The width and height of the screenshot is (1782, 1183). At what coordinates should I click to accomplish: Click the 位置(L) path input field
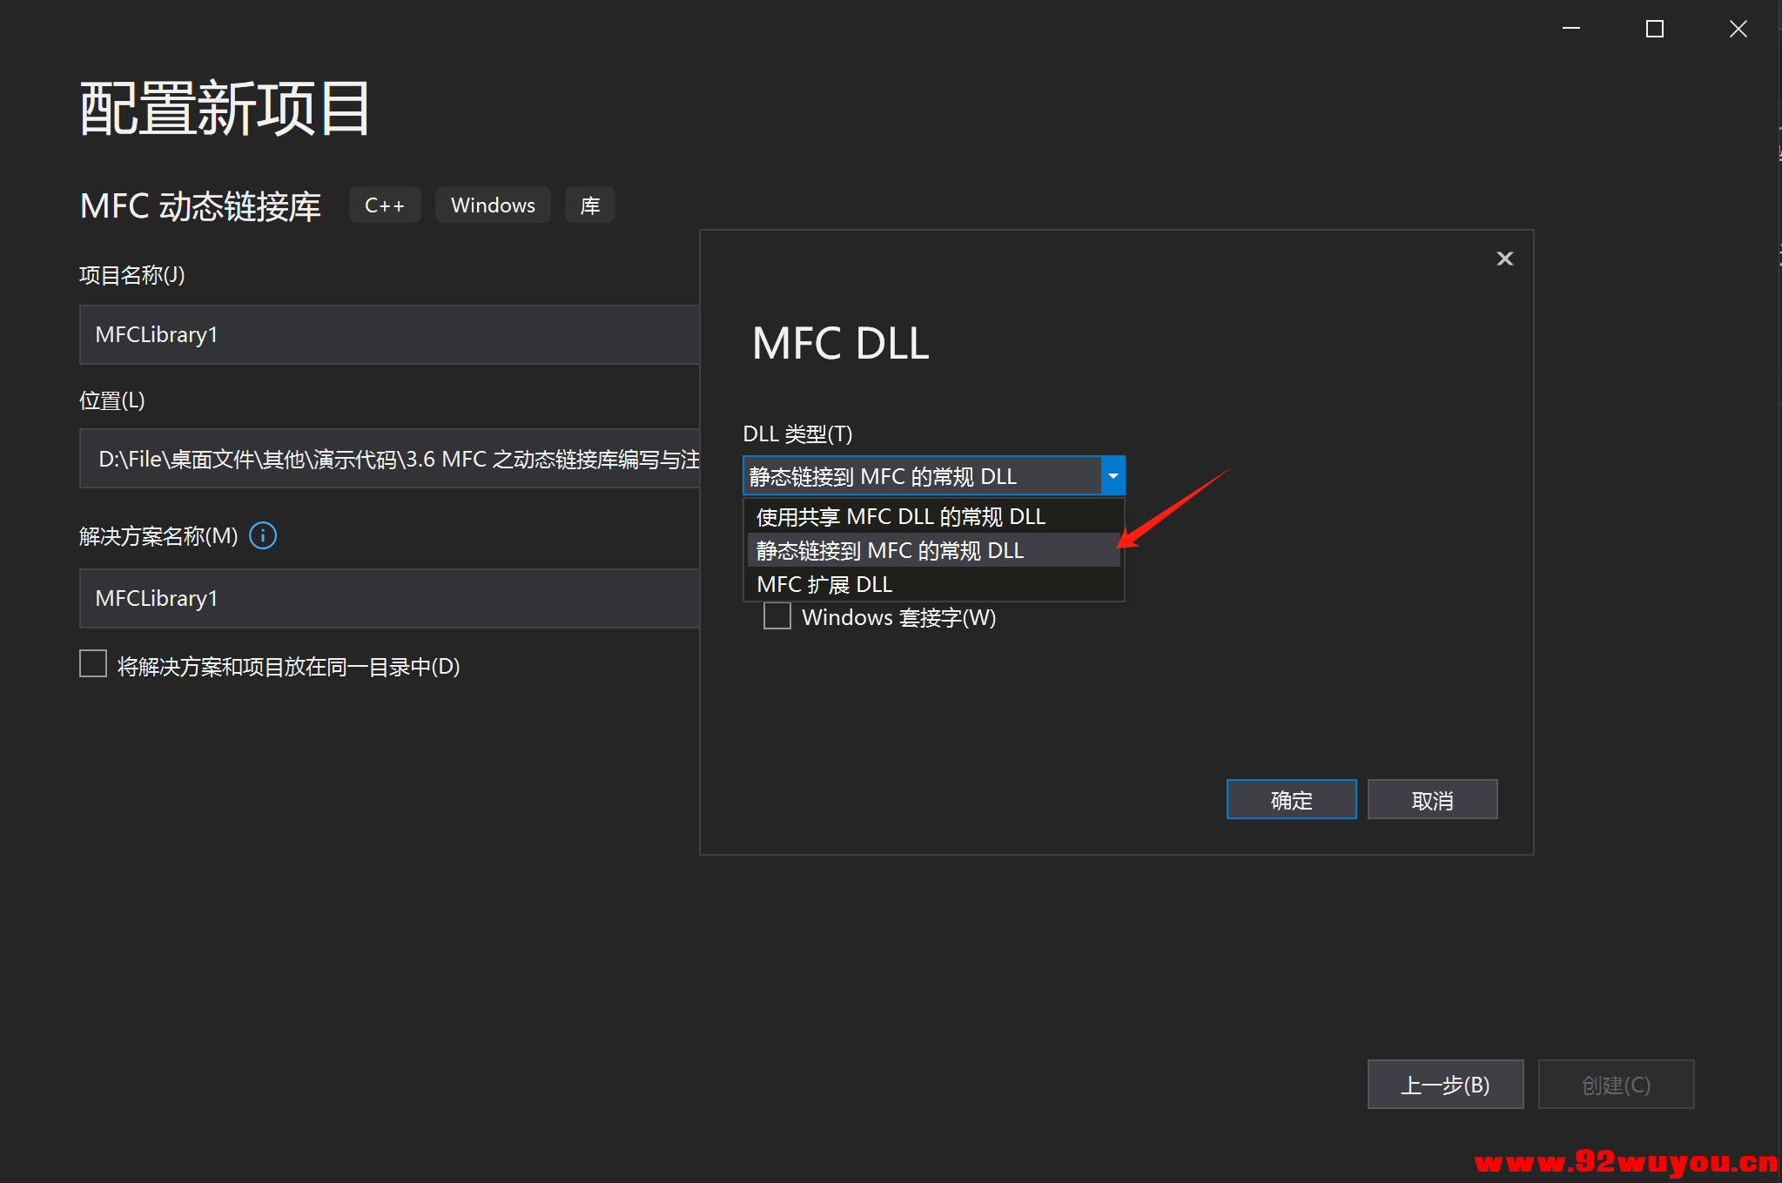(x=389, y=459)
